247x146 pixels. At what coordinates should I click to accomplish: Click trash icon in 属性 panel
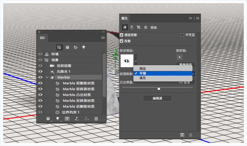pyautogui.click(x=190, y=135)
